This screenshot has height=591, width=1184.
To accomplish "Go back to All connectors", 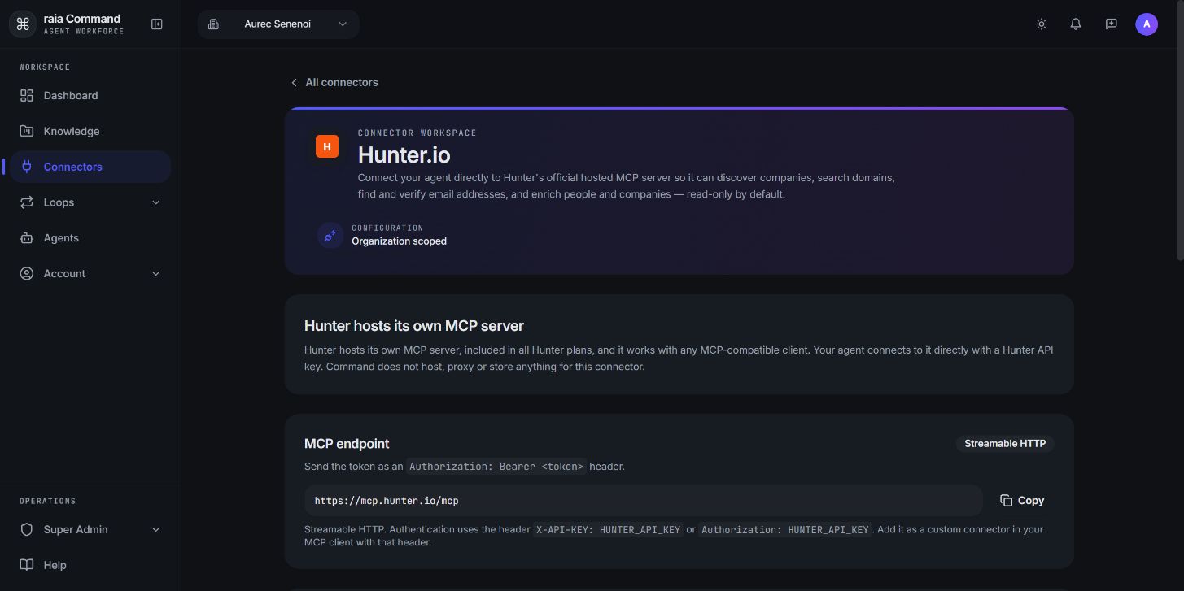I will pyautogui.click(x=334, y=82).
